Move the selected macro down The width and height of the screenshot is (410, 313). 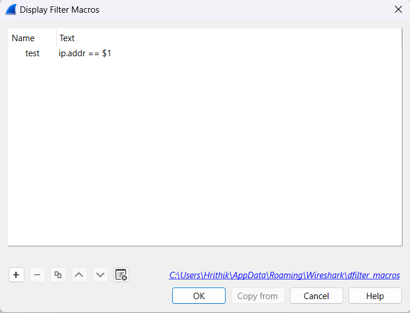pos(100,275)
